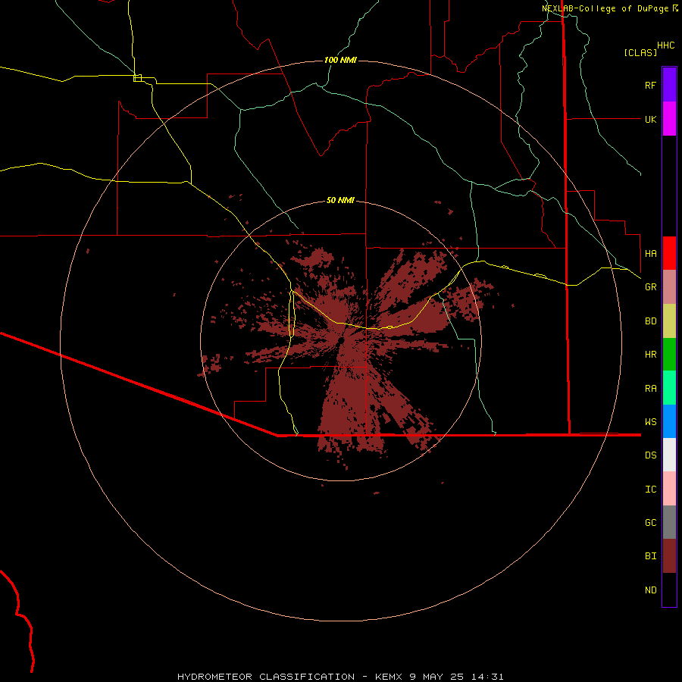Pick the RA light green legend swatch
This screenshot has width=682, height=682.
pyautogui.click(x=669, y=388)
